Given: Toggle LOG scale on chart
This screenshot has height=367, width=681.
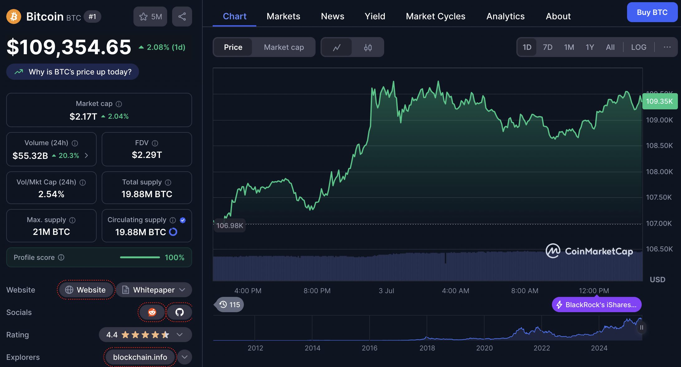Looking at the screenshot, I should [x=639, y=47].
